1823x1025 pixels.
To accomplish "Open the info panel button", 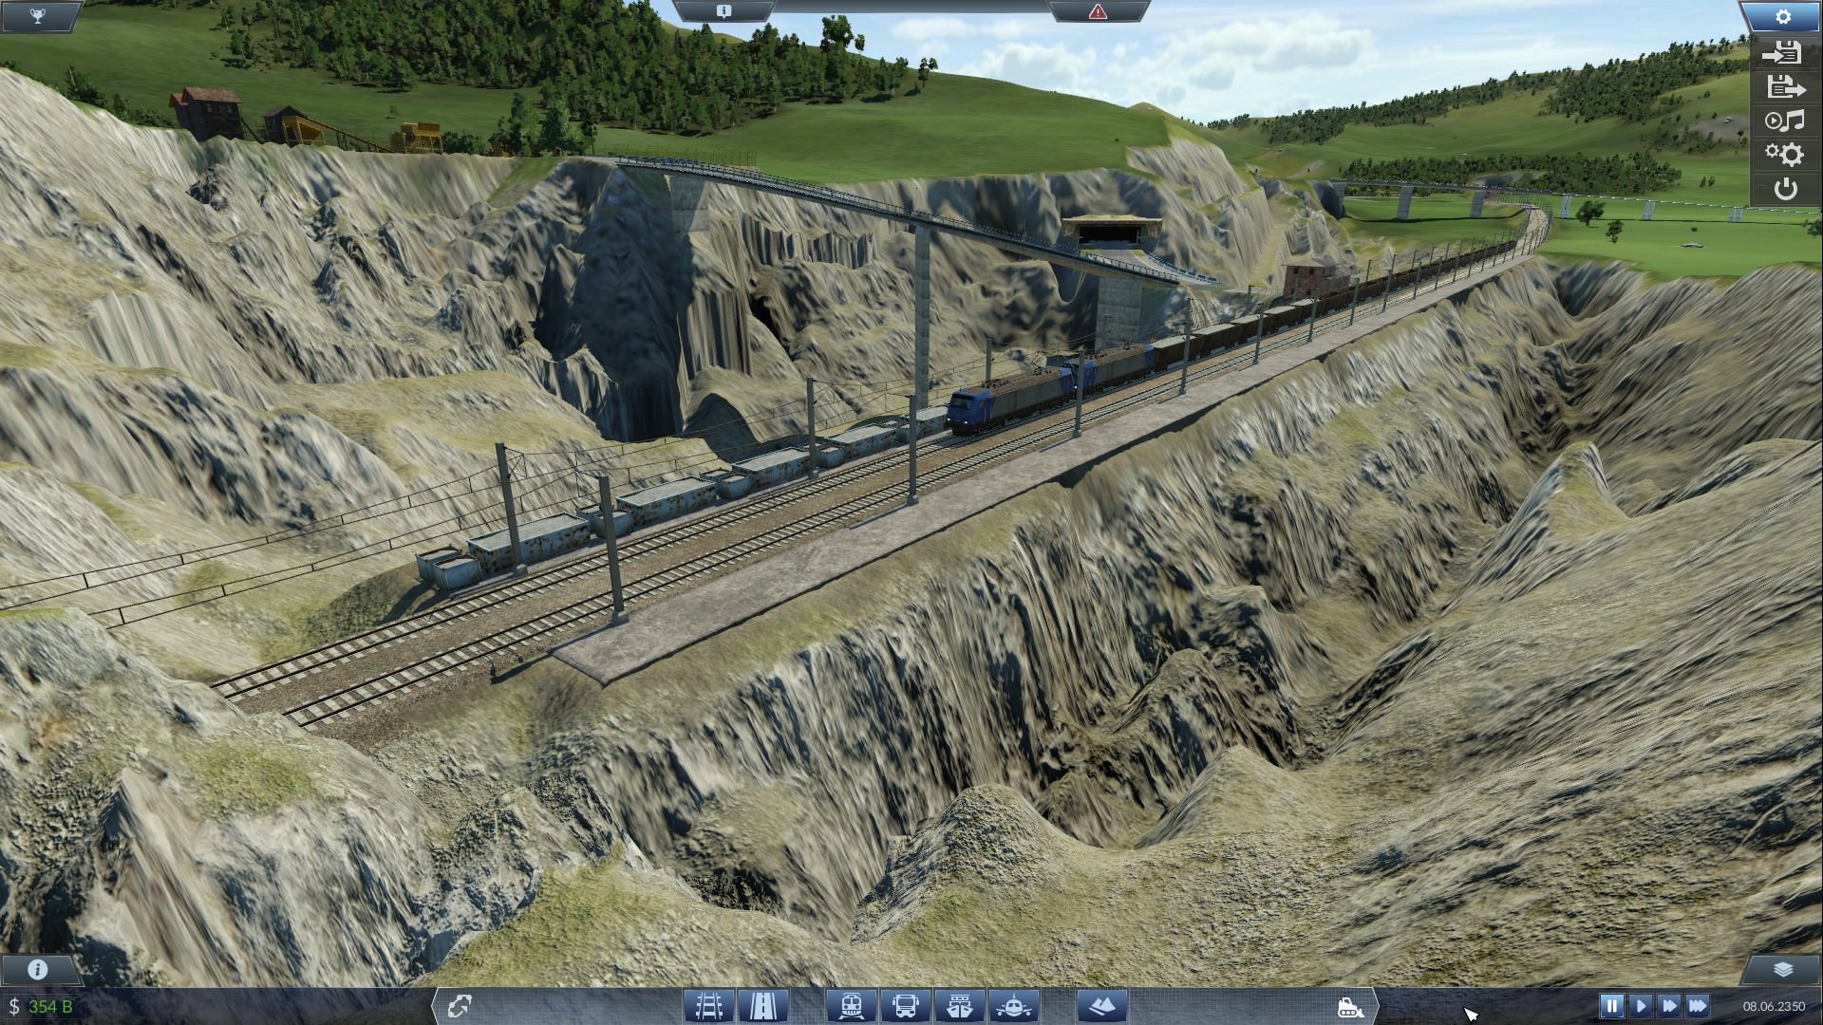I will 38,969.
